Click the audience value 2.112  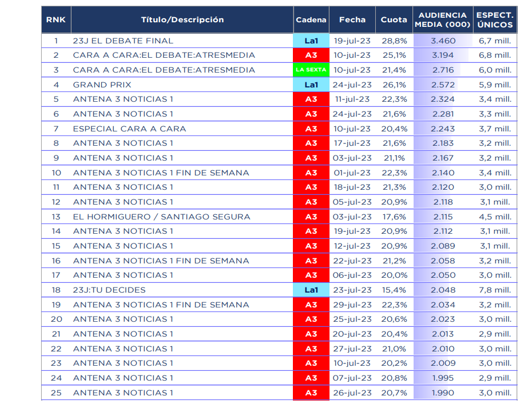[443, 231]
